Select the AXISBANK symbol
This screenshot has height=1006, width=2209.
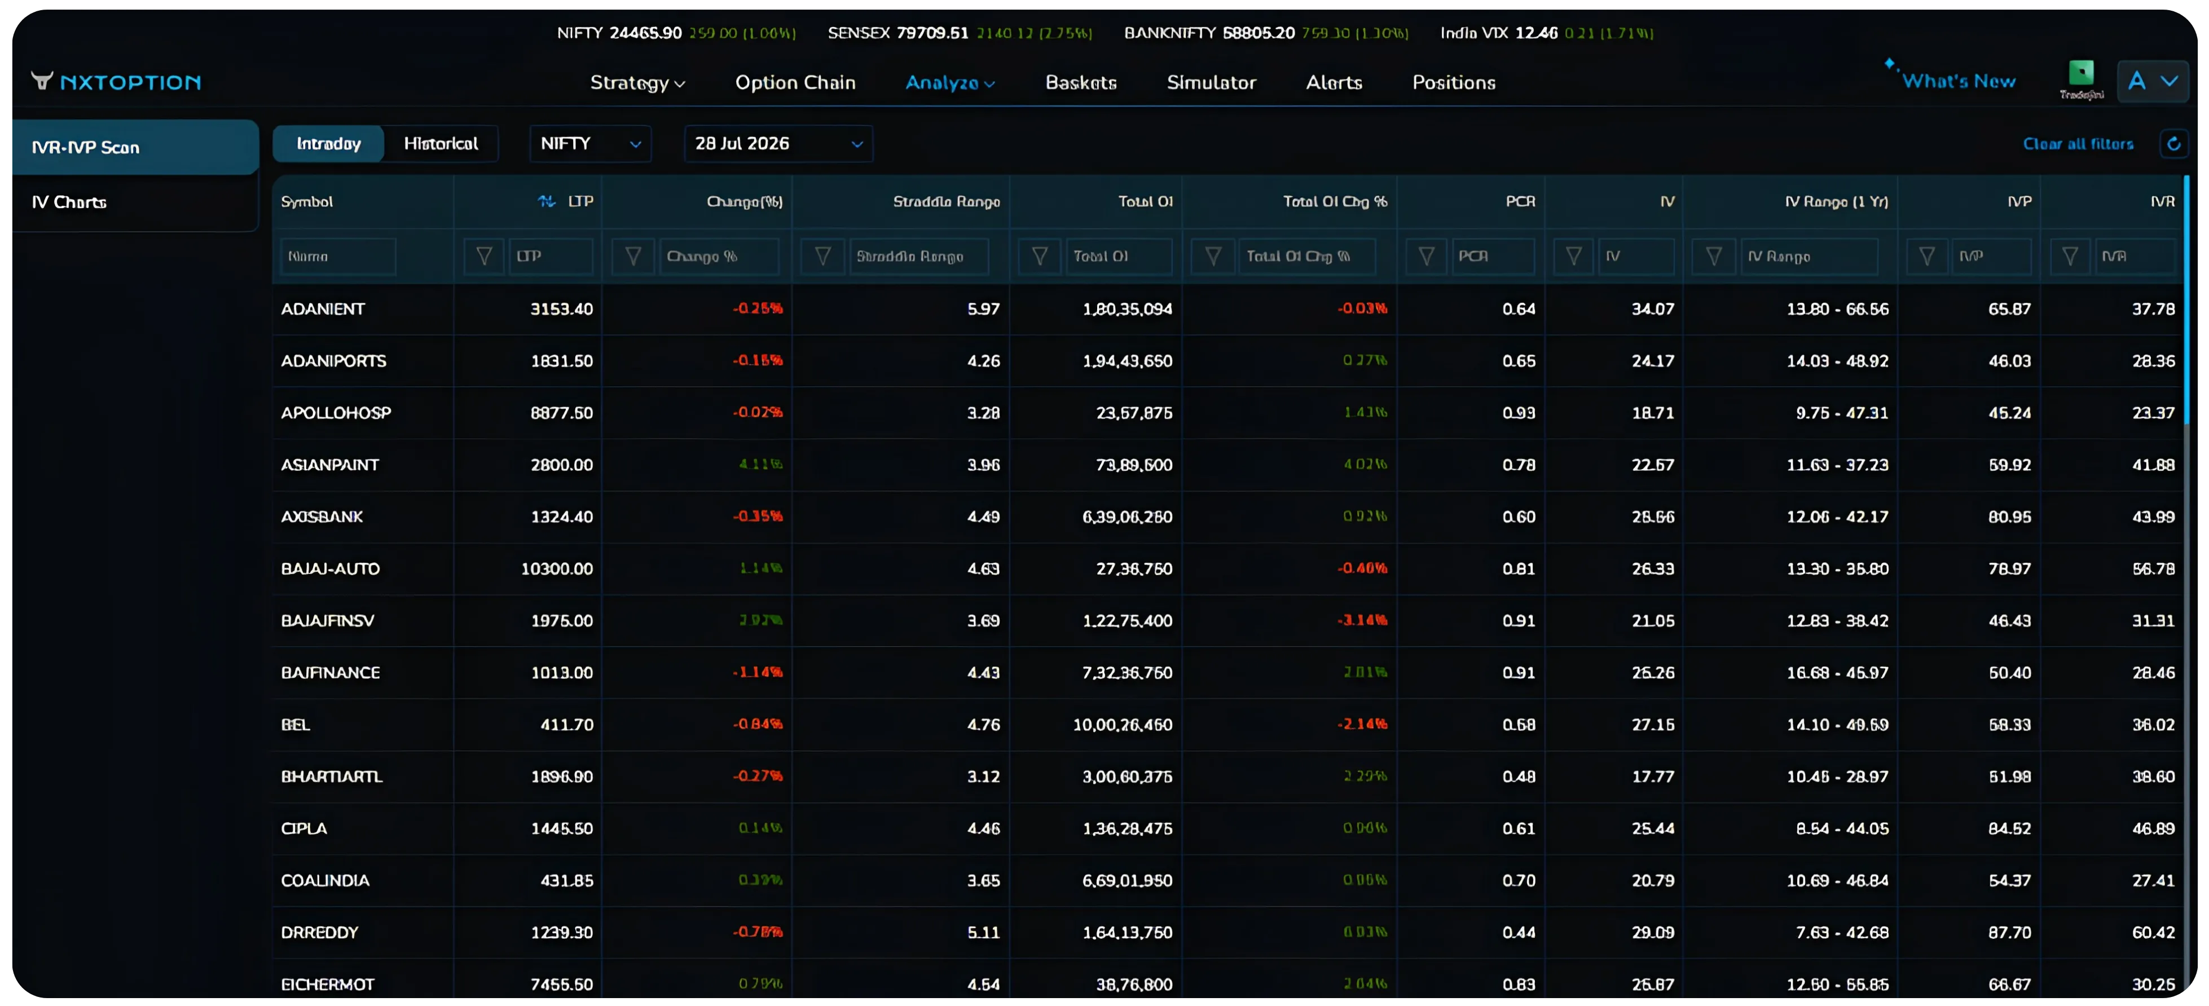322,517
